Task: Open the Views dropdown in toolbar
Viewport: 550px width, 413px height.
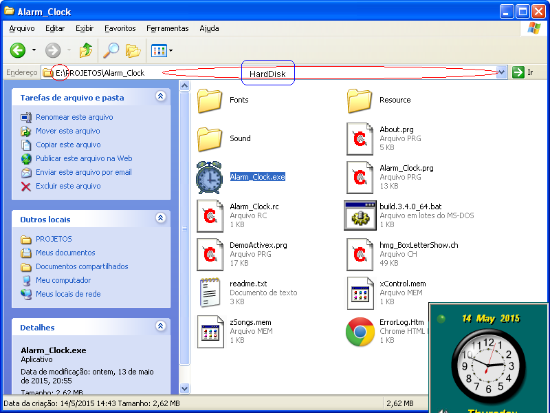Action: tap(162, 50)
